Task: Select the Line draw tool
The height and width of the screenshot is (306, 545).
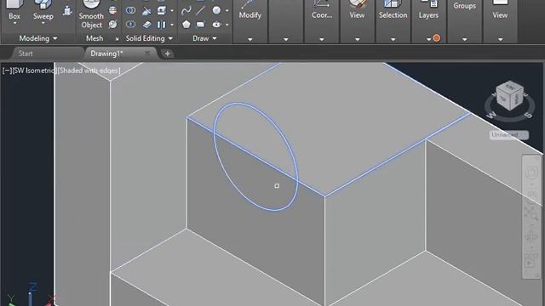Action: pos(201,10)
